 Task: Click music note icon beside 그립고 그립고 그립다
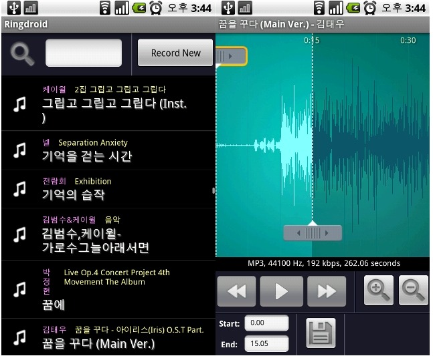pyautogui.click(x=20, y=104)
